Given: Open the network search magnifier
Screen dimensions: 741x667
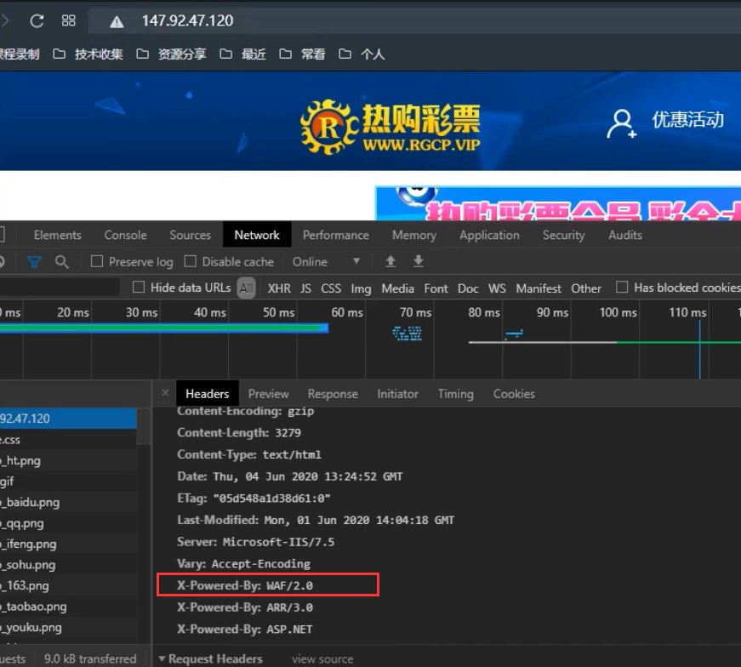Looking at the screenshot, I should [x=61, y=262].
